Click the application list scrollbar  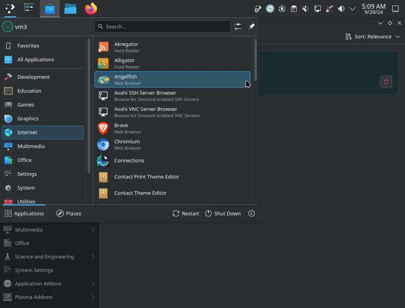click(255, 59)
